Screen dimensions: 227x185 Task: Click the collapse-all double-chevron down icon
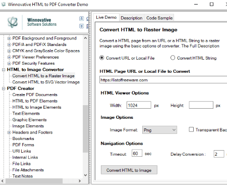(x=82, y=26)
